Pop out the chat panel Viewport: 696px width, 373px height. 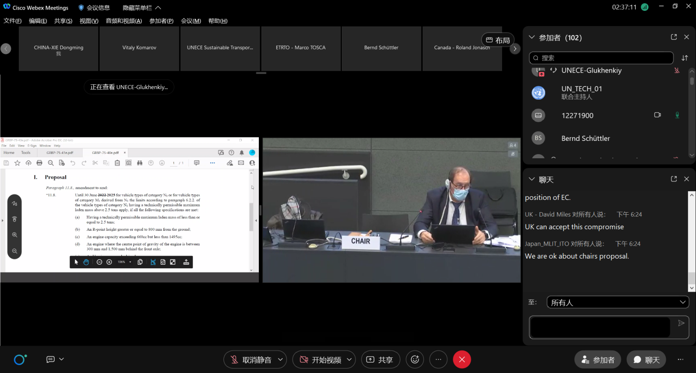point(674,179)
